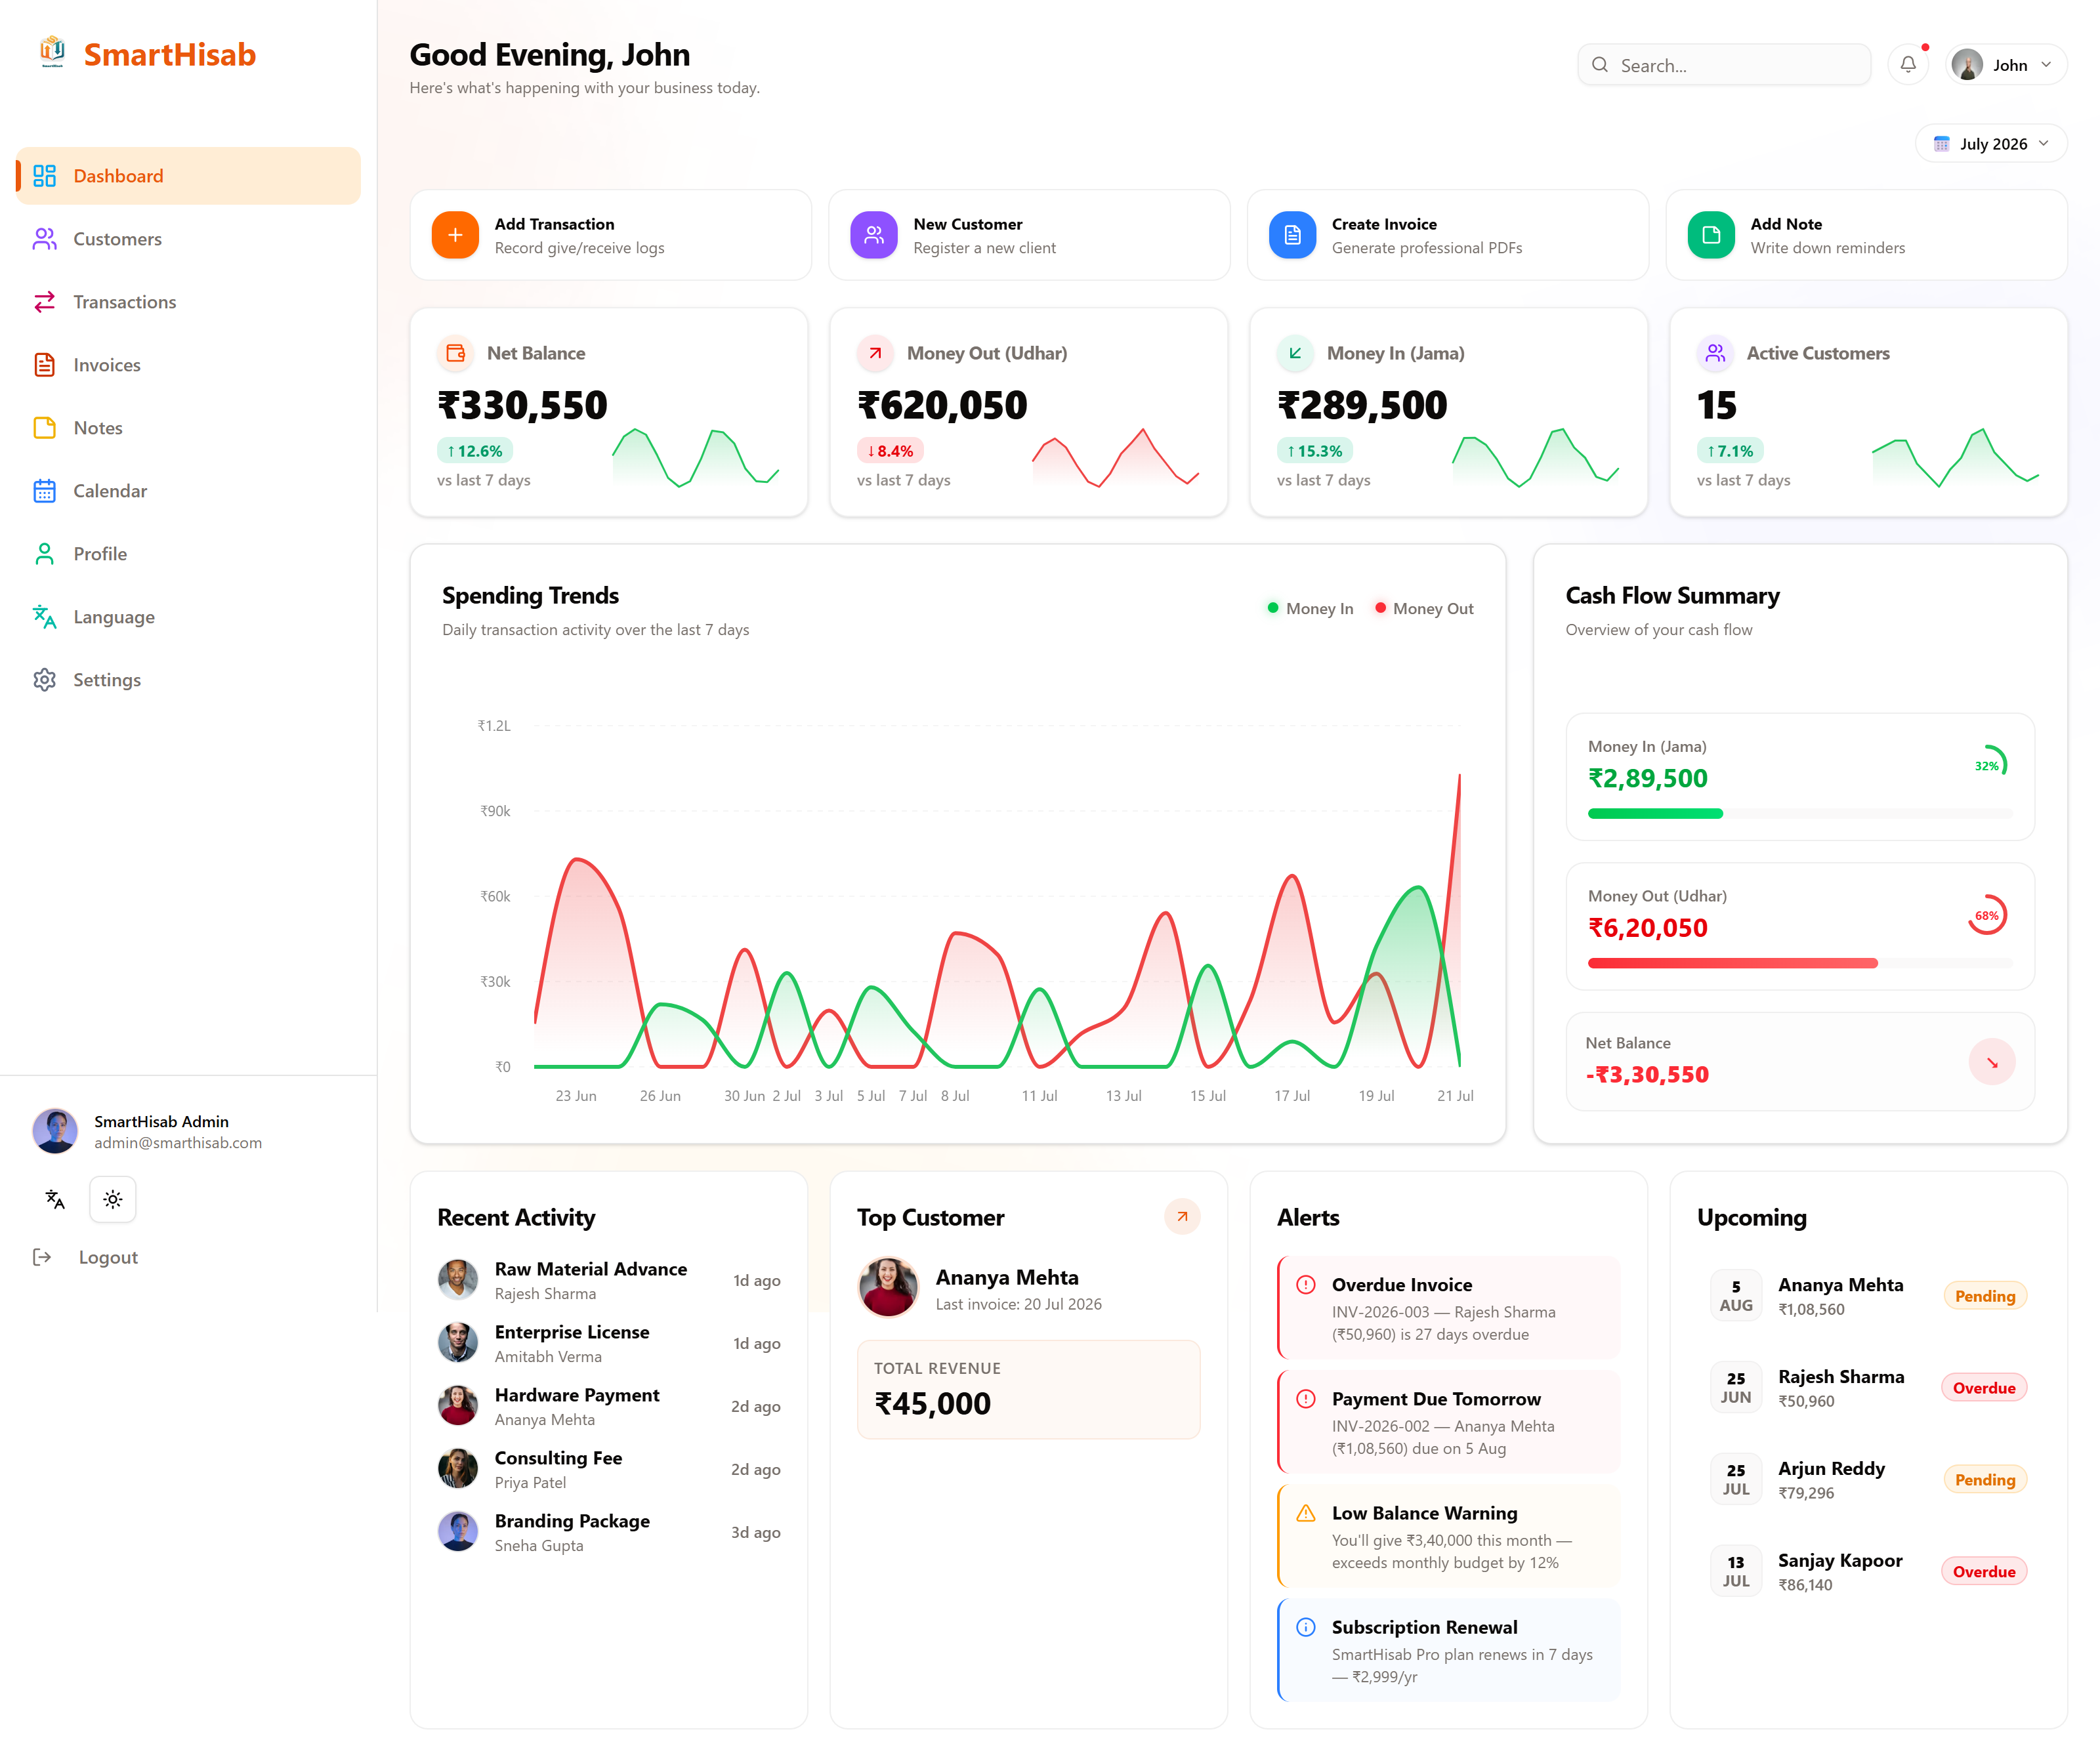
Task: Click SmartHisab Admin avatar in sidebar
Action: click(x=55, y=1131)
